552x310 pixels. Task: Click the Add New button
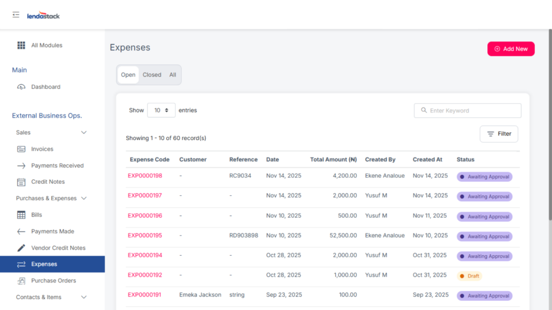[x=510, y=49]
